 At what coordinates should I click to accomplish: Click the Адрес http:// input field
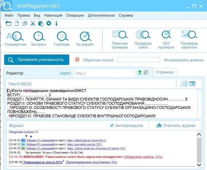tap(105, 73)
